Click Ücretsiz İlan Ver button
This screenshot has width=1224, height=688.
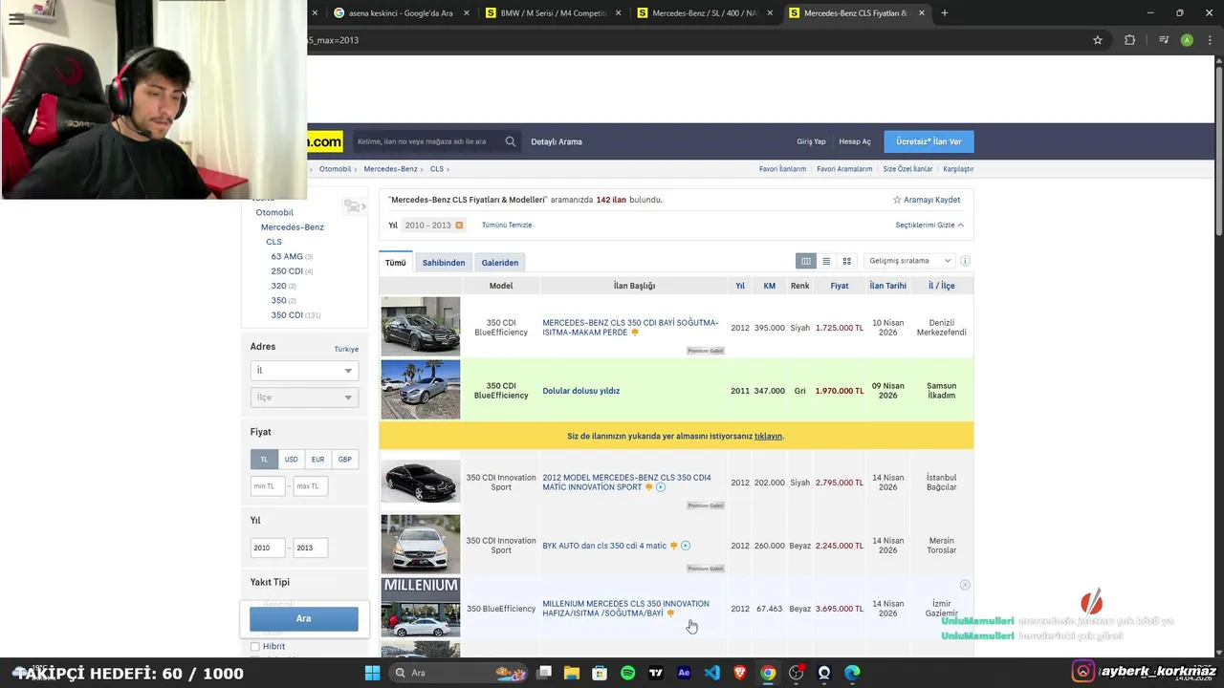pyautogui.click(x=929, y=141)
